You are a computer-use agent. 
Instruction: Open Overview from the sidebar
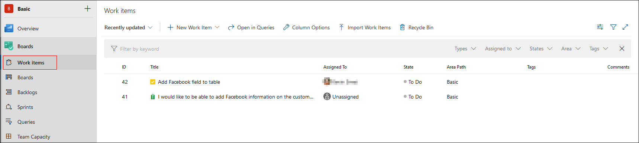click(28, 29)
